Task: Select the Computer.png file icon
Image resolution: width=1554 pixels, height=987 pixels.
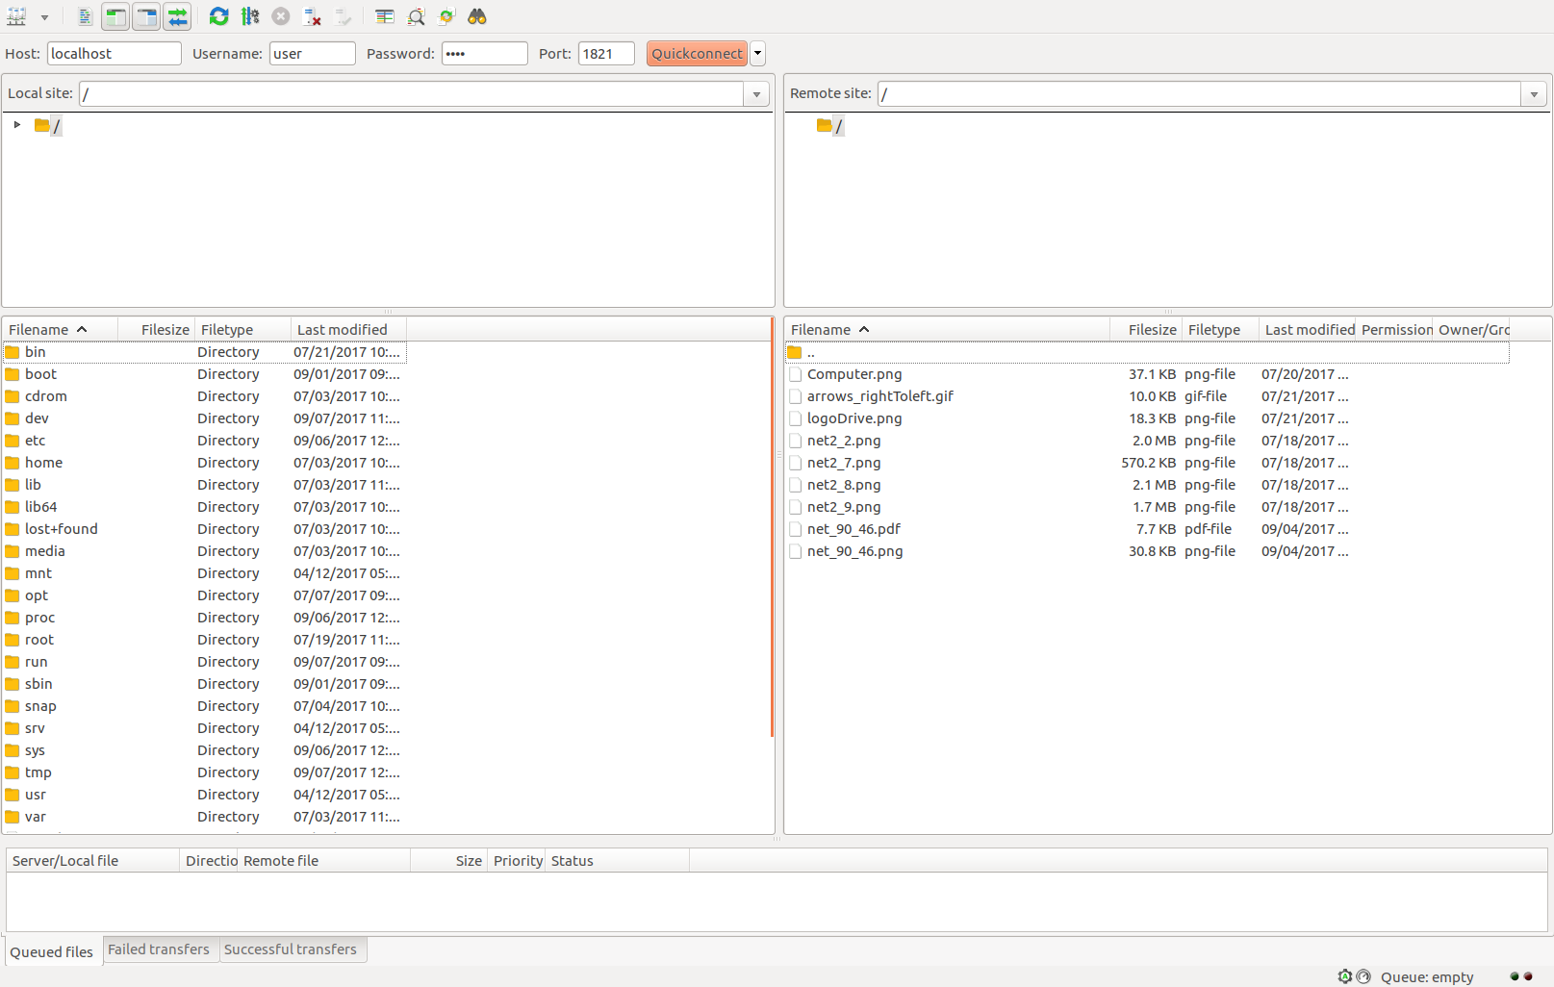Action: coord(795,374)
